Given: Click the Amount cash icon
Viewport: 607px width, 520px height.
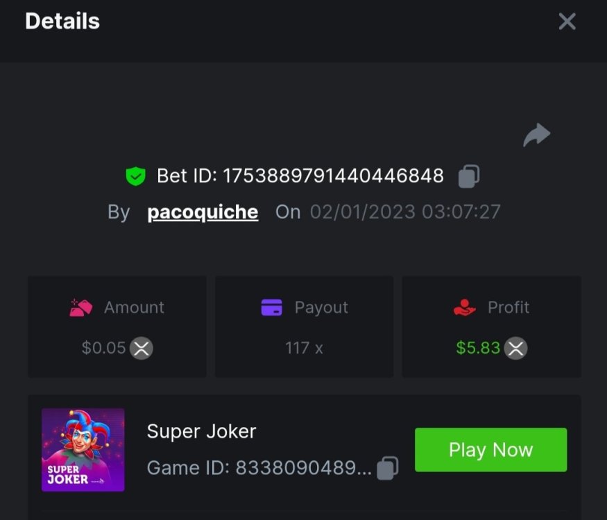Looking at the screenshot, I should (x=81, y=307).
